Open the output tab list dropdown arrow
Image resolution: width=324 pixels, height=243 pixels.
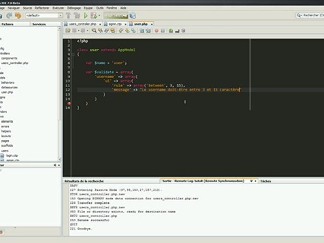(251, 181)
